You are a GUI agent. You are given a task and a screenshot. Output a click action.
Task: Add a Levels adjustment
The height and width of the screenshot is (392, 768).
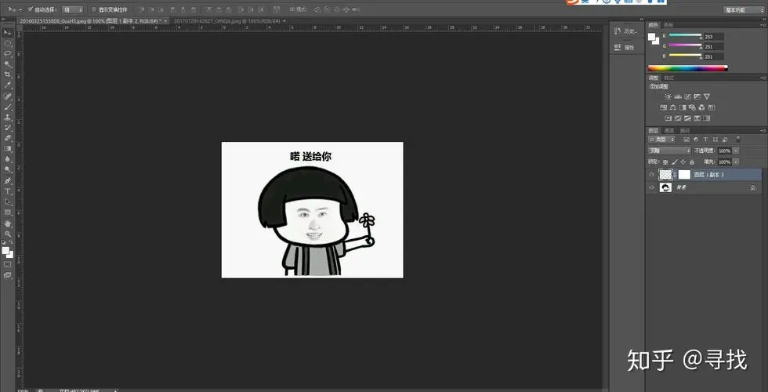coord(678,96)
